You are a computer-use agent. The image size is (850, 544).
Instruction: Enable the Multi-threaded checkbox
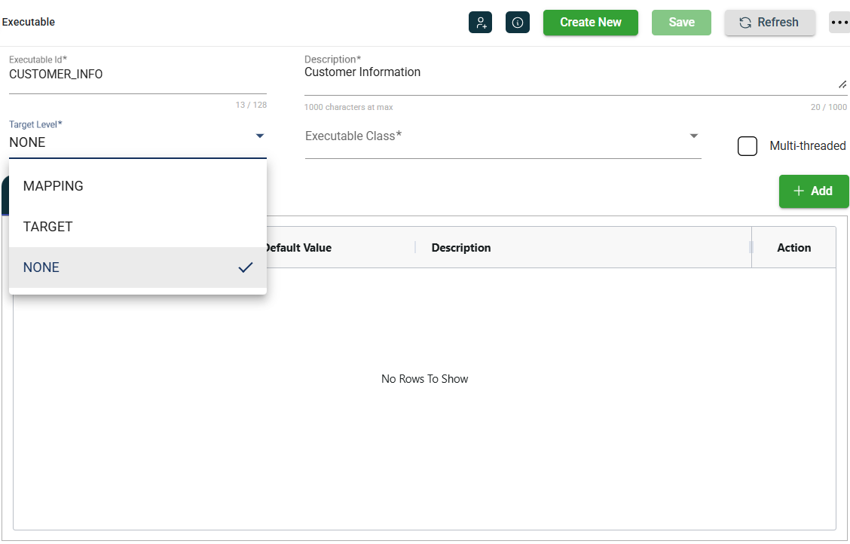747,146
